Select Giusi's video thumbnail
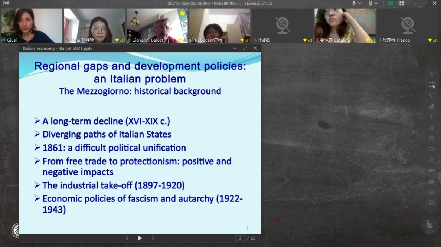Screen dimensions: 441x247 (x=32, y=25)
